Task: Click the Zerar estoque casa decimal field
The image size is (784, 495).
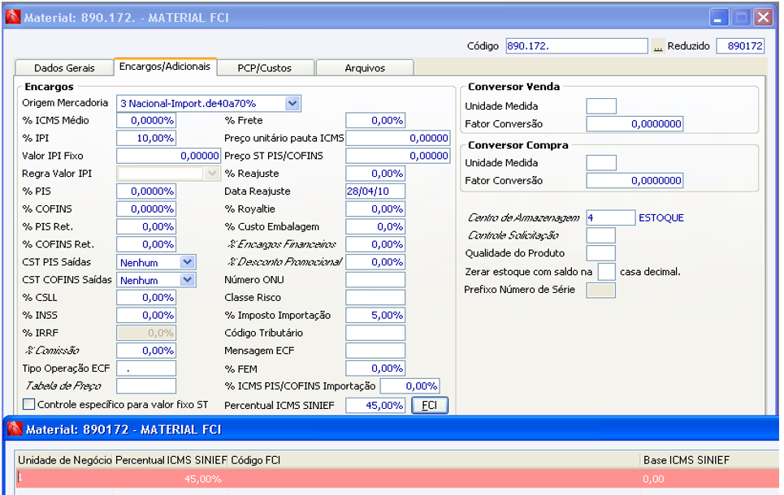Action: coord(607,272)
